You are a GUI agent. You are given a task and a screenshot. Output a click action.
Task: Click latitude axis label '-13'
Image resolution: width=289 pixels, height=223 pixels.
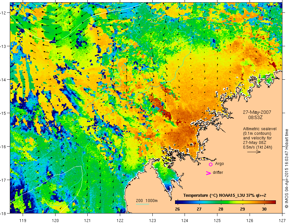tap(3, 46)
